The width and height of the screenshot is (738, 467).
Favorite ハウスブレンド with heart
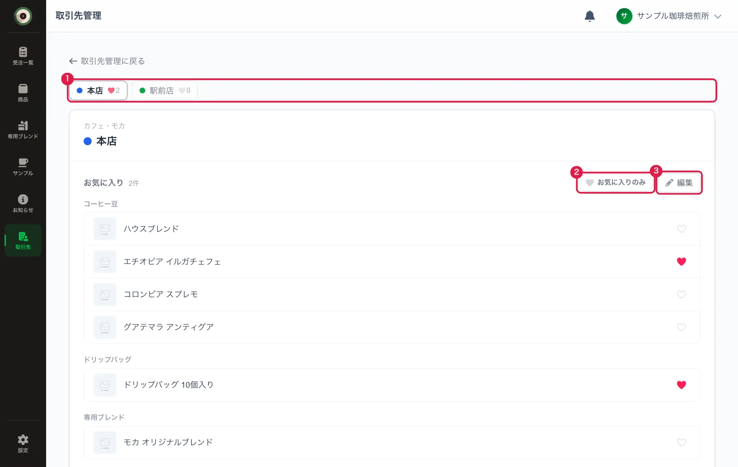point(681,229)
